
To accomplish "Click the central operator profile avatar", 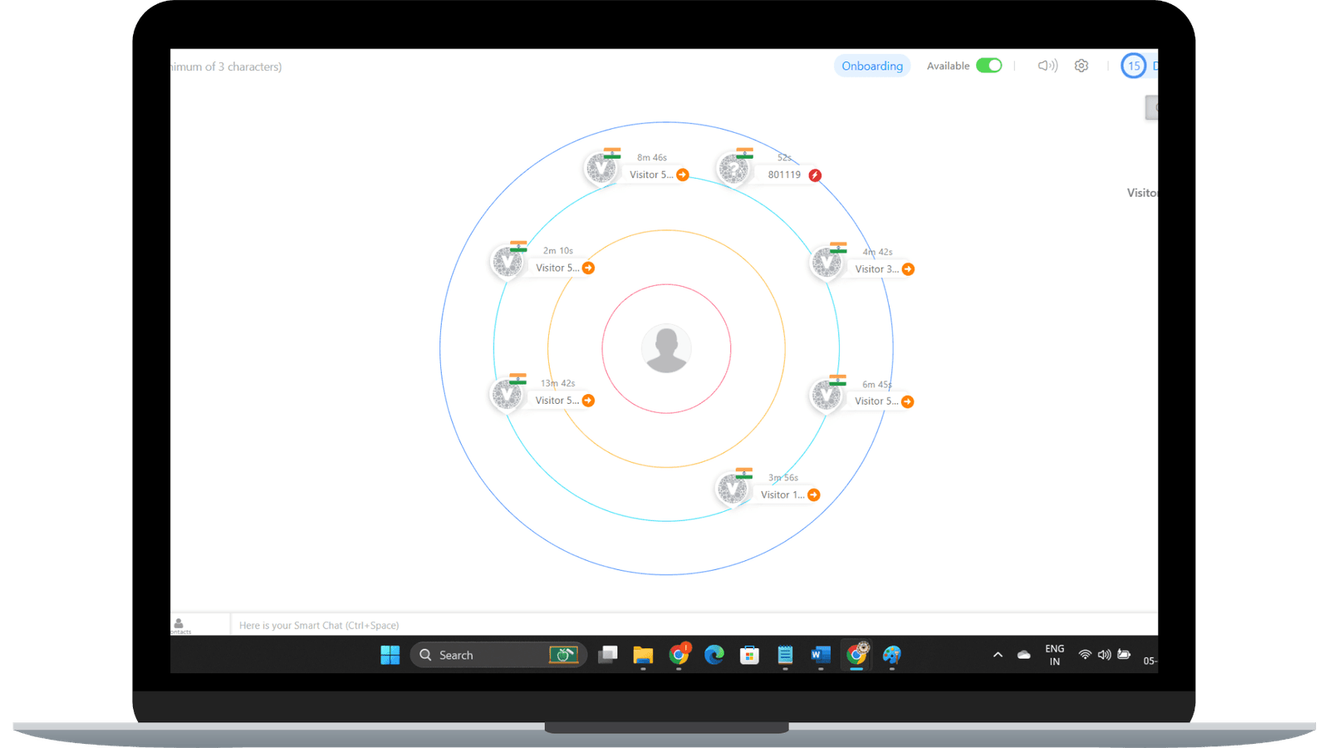I will click(x=666, y=349).
